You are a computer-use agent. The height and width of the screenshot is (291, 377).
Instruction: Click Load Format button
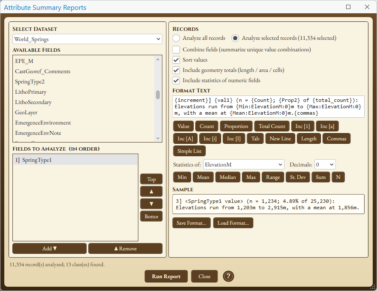pyautogui.click(x=233, y=223)
